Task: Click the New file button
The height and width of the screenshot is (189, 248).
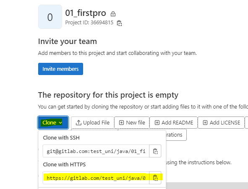Action: pyautogui.click(x=132, y=122)
